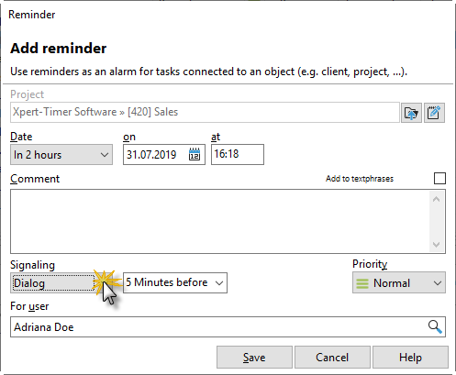Open the calendar date picker icon
This screenshot has width=456, height=375.
point(195,154)
